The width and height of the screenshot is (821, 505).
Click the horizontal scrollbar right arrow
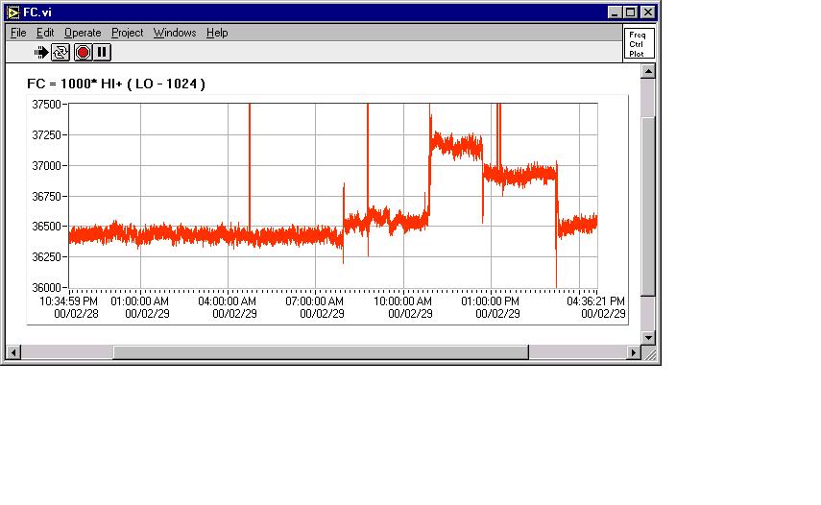click(x=633, y=352)
